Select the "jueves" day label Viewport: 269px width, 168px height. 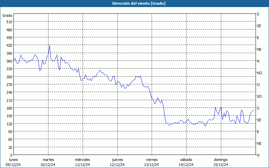tap(117, 160)
